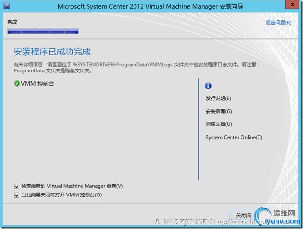Open 发行说明(E) link
Image resolution: width=303 pixels, height=229 pixels.
(218, 98)
